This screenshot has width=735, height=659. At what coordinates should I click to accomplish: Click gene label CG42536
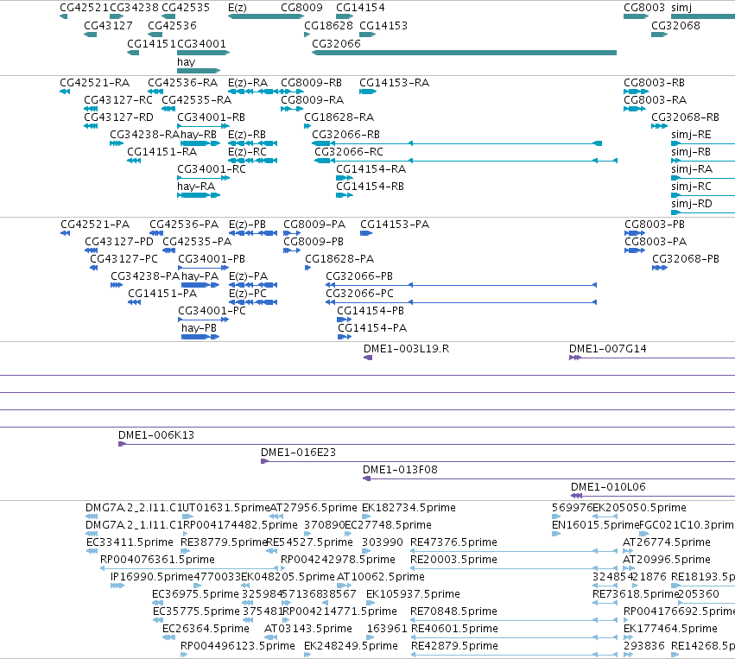click(172, 25)
